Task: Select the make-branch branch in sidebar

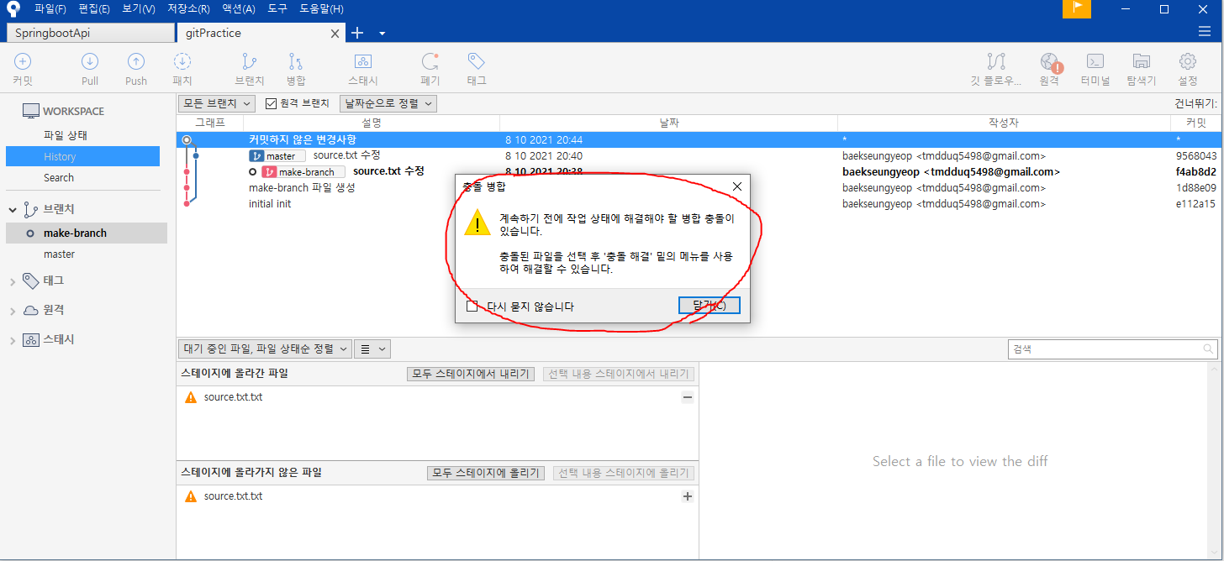Action: click(x=87, y=233)
